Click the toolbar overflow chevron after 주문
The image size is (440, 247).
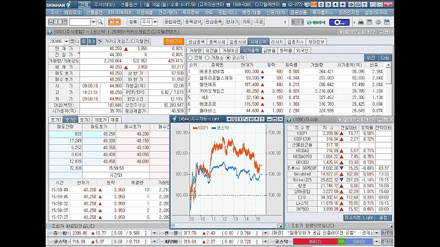[285, 22]
